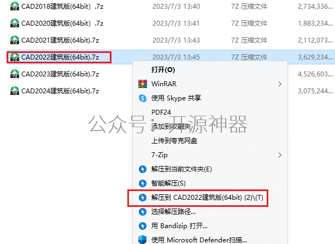Click the 7z icon of CAD2018建筑版 file
This screenshot has width=335, height=244.
pyautogui.click(x=15, y=6)
